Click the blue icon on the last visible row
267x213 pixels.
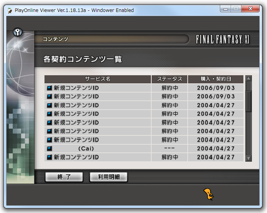(x=49, y=157)
